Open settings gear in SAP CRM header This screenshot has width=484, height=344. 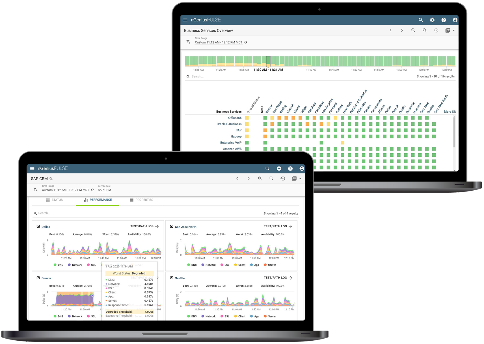click(279, 169)
